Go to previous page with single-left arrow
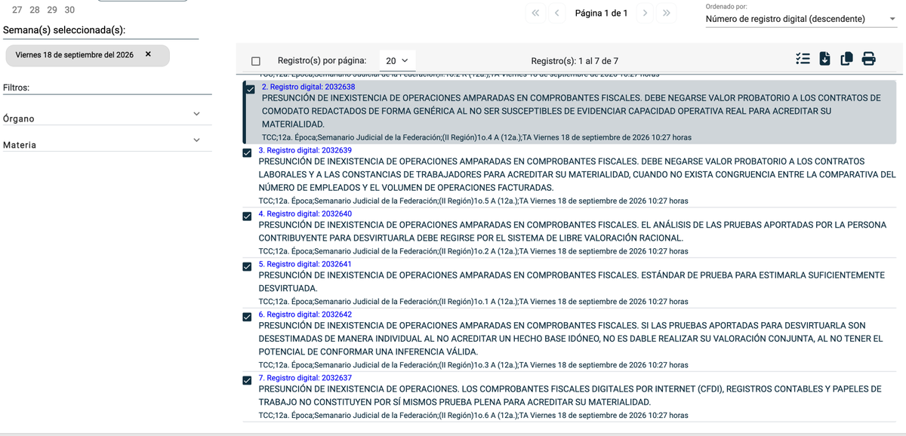The image size is (906, 436). 557,13
